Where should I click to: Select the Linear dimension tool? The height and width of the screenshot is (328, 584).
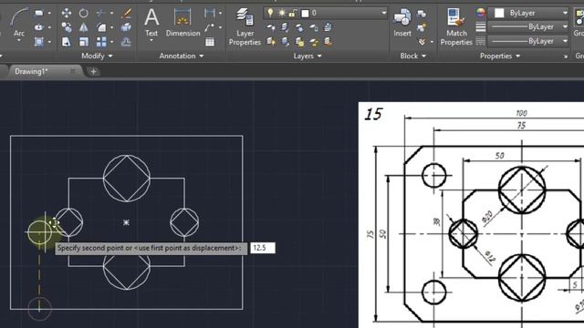(x=210, y=14)
